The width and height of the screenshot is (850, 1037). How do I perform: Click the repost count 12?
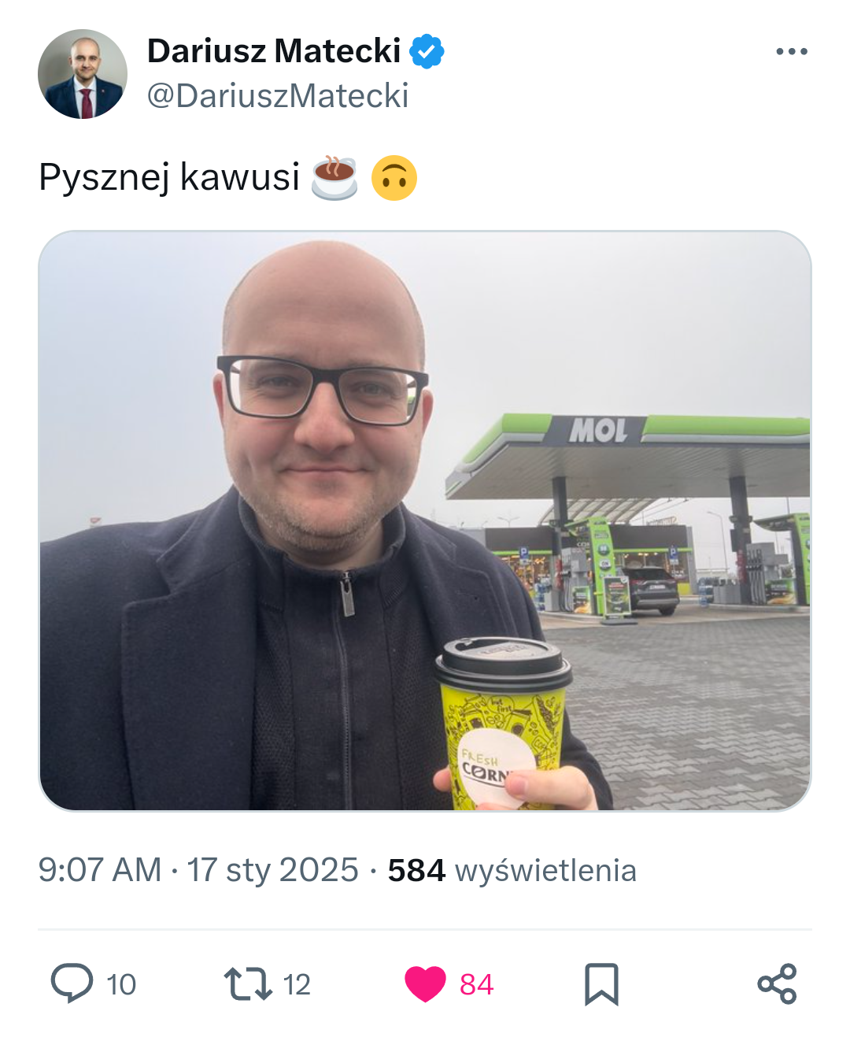click(297, 984)
